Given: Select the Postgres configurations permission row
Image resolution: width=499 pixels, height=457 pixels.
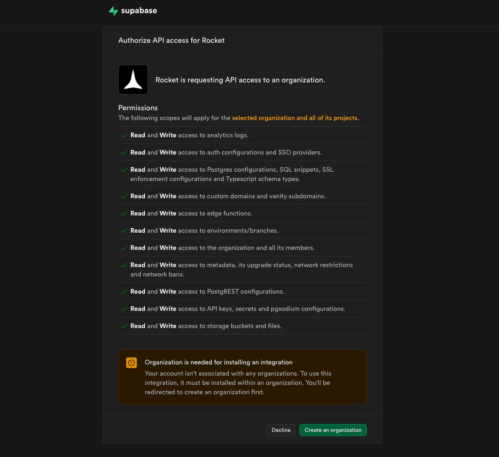Looking at the screenshot, I should pos(233,174).
